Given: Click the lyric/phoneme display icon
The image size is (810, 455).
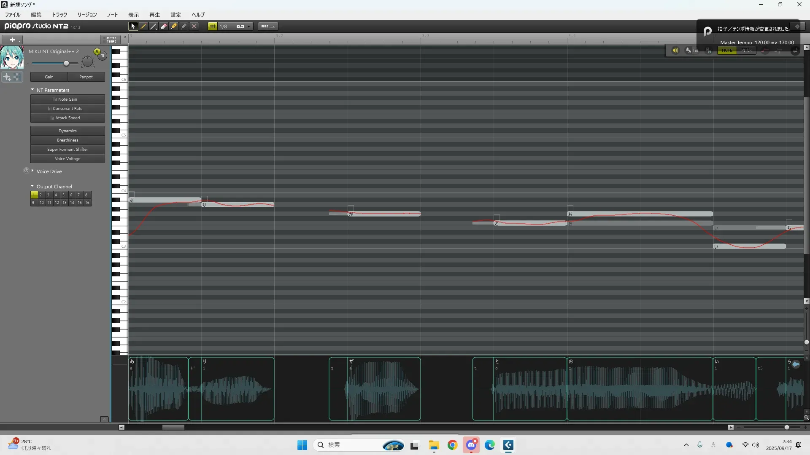Looking at the screenshot, I should (688, 50).
